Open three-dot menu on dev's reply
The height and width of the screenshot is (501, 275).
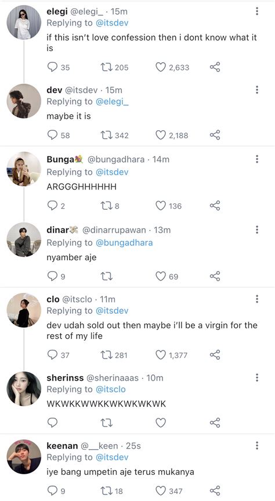(257, 90)
